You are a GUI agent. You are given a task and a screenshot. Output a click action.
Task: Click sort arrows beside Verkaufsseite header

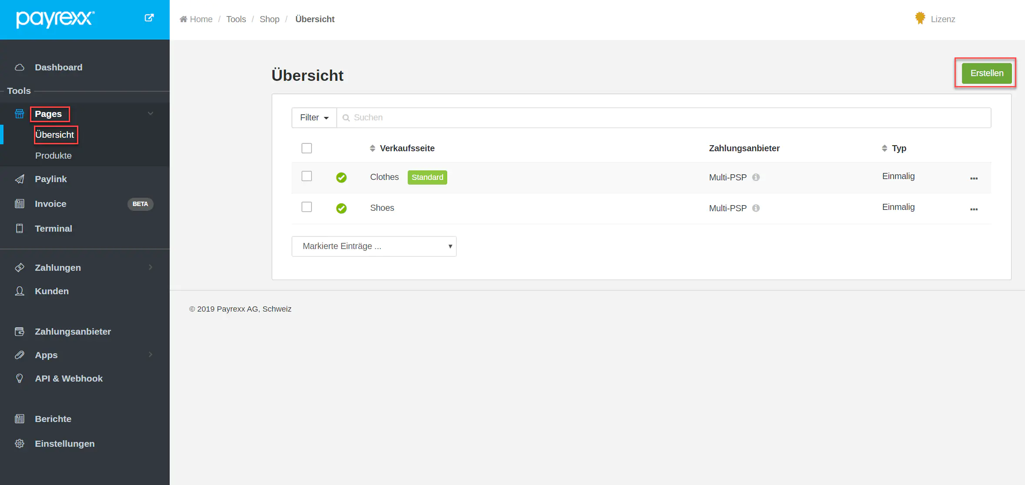[372, 148]
